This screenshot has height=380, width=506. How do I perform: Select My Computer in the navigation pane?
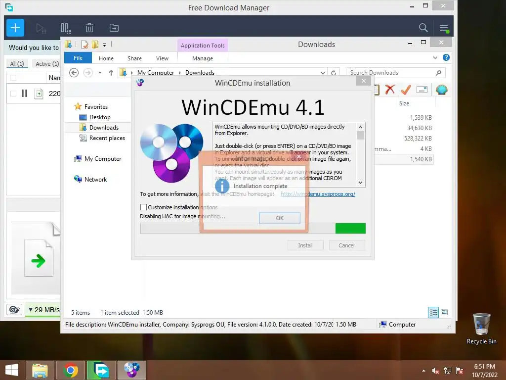coord(103,159)
